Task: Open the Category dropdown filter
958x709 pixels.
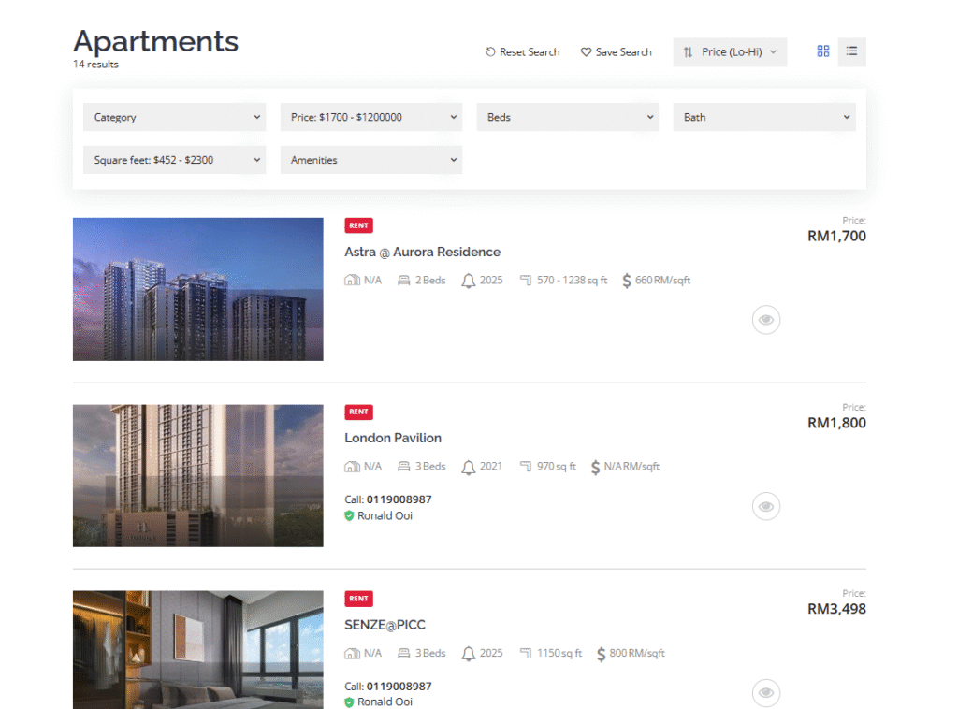Action: click(x=175, y=117)
